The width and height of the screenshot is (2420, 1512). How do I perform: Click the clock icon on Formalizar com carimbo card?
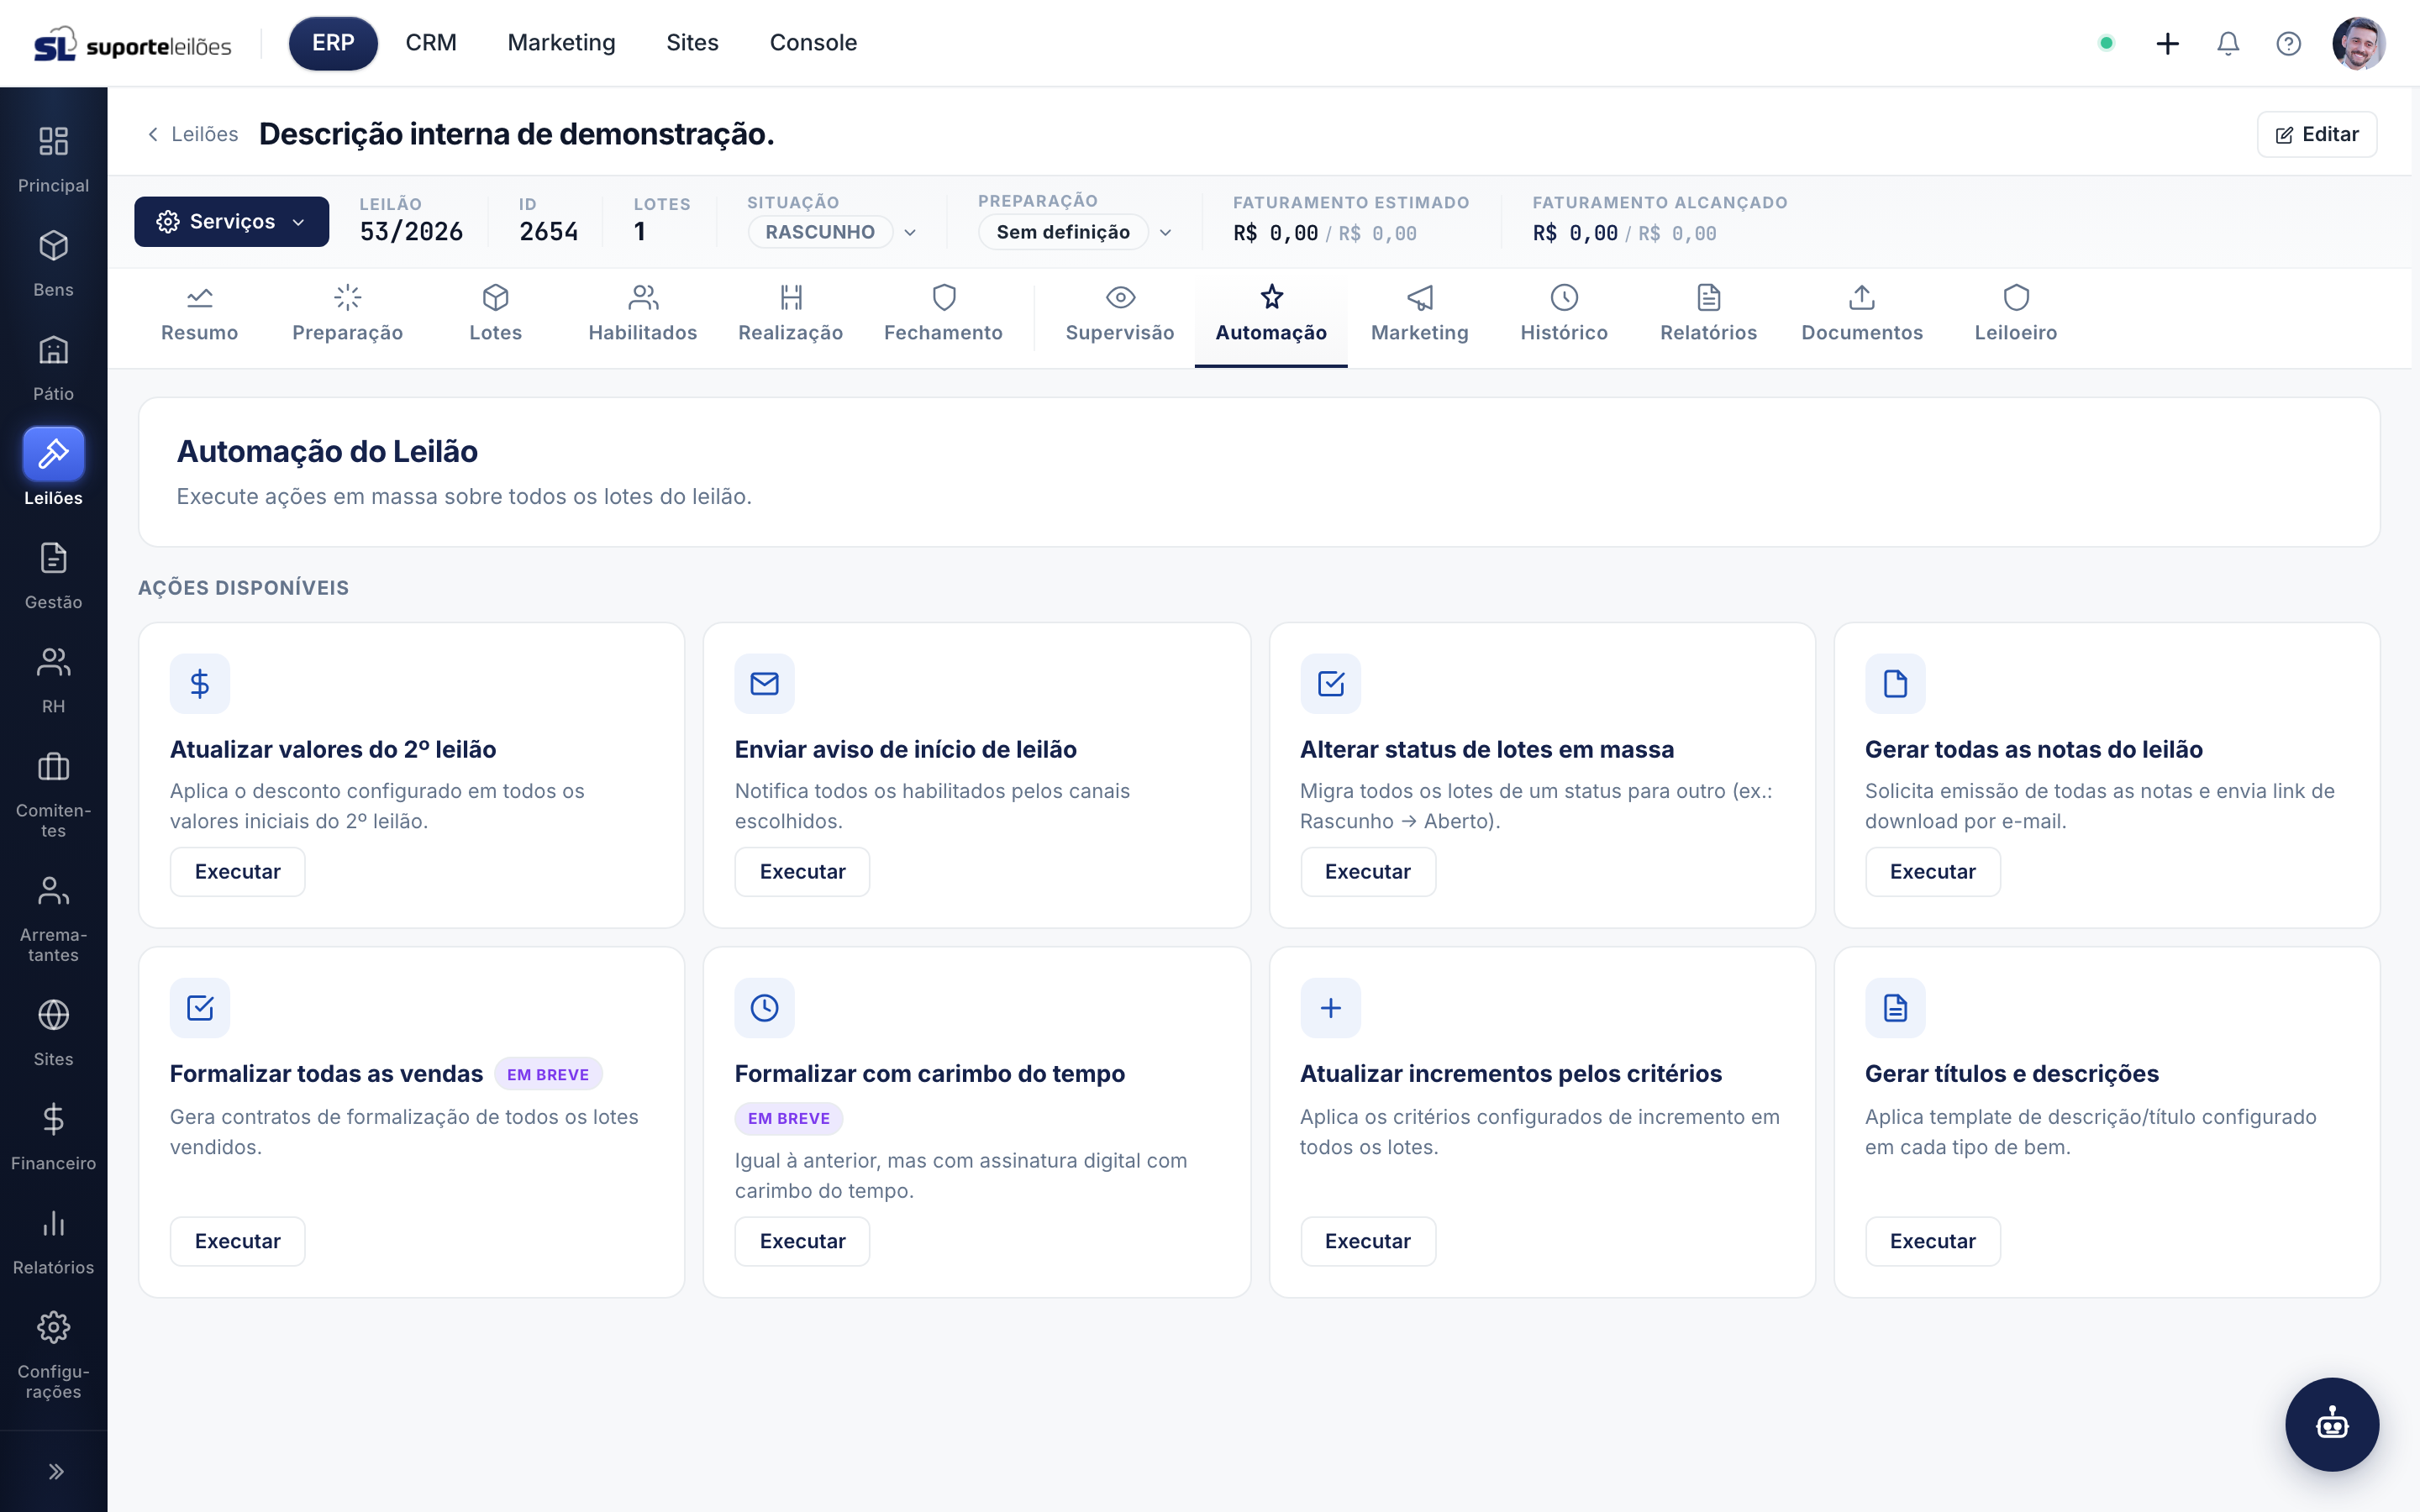click(x=765, y=1008)
